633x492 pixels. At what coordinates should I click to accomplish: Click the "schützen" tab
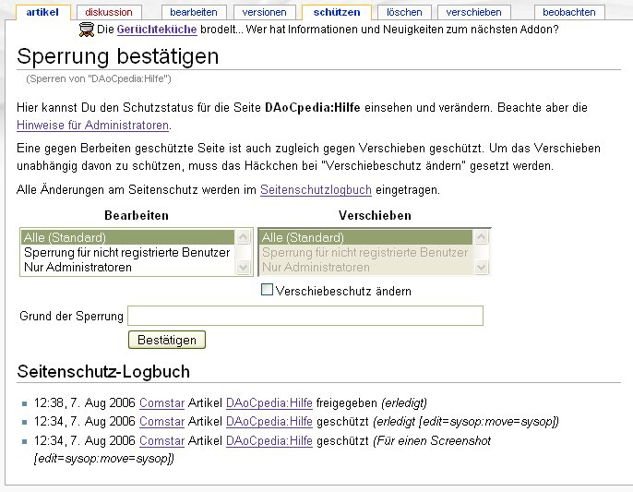336,12
